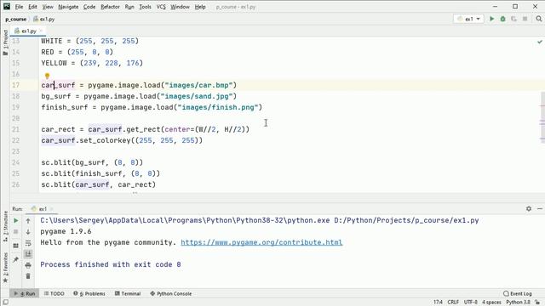Click p_course in the breadcrumb bar

pos(16,19)
